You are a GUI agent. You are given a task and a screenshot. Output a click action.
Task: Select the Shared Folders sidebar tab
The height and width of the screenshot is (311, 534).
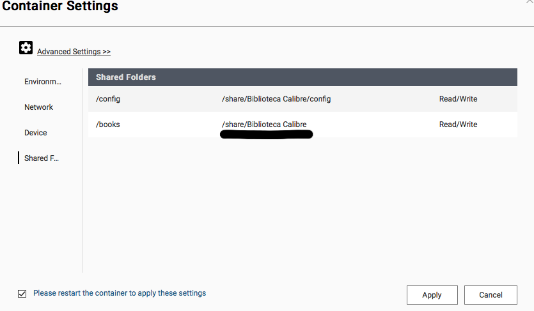(x=41, y=158)
